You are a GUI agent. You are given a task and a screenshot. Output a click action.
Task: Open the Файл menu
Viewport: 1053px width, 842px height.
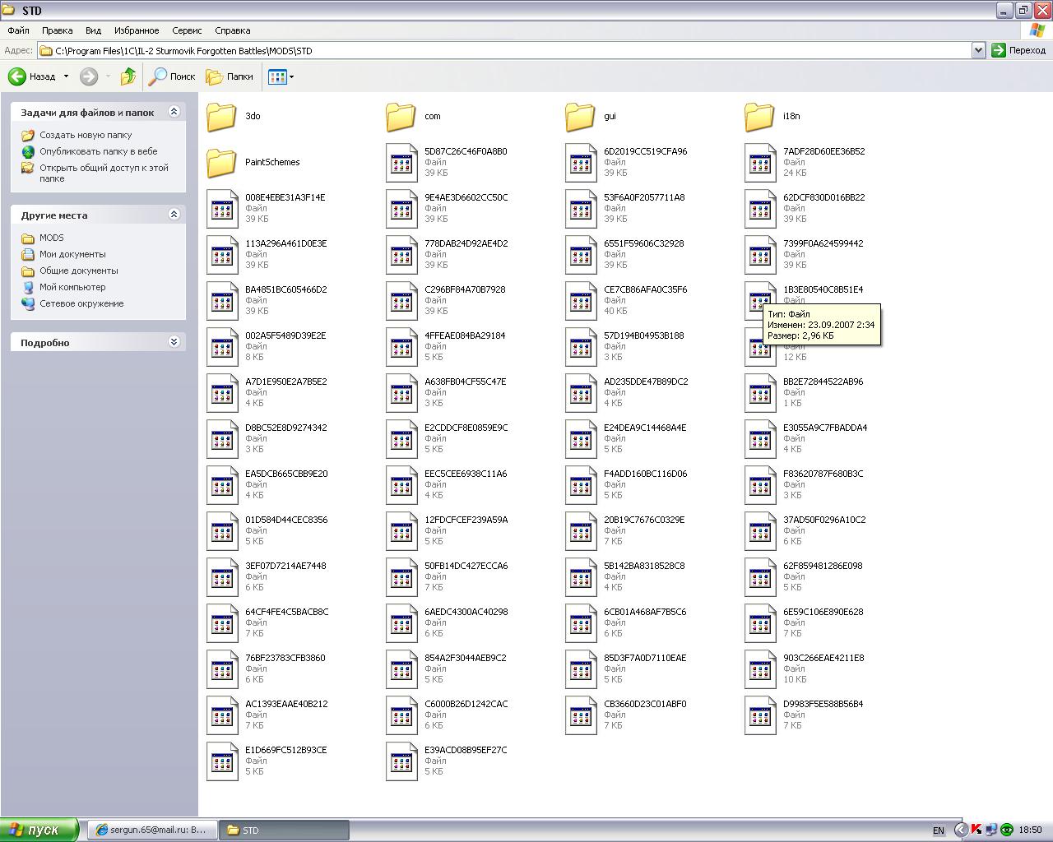[x=18, y=30]
